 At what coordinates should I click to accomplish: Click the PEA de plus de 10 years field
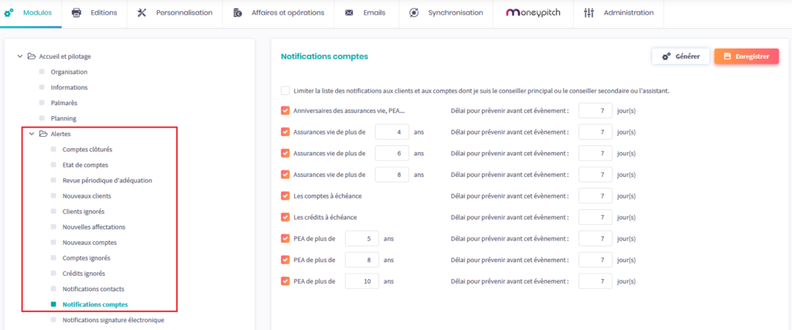coord(361,281)
